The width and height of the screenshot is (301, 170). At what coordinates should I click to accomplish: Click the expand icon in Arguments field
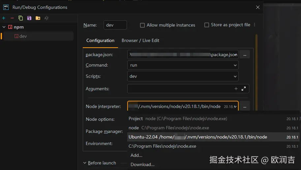coord(244,89)
